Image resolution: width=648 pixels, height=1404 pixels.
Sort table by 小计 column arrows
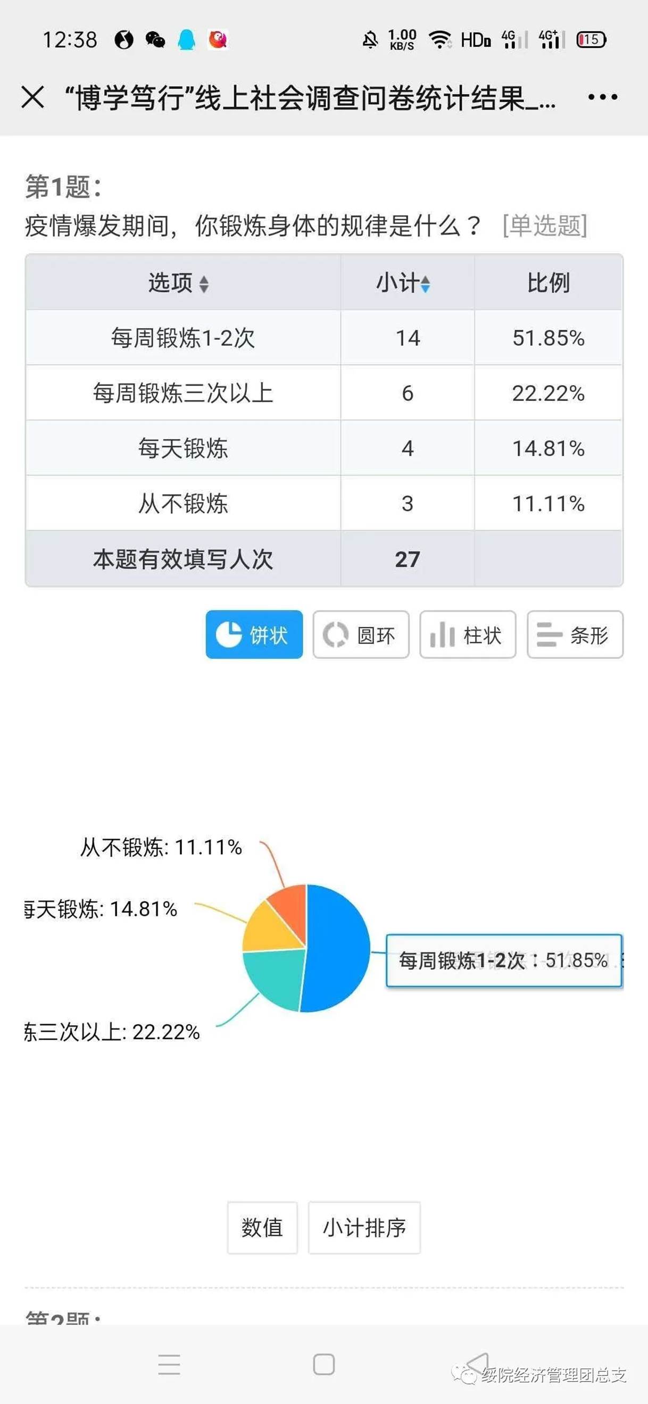(x=425, y=283)
